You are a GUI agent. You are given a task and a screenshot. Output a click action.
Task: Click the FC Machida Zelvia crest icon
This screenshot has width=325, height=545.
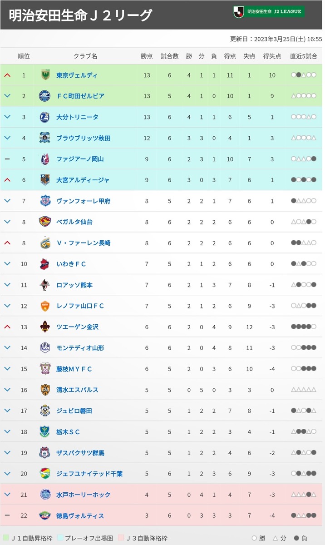point(45,96)
